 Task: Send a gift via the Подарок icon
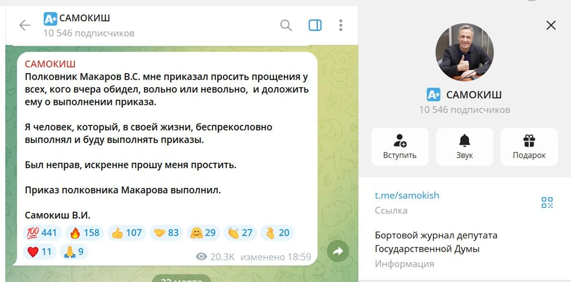529,146
